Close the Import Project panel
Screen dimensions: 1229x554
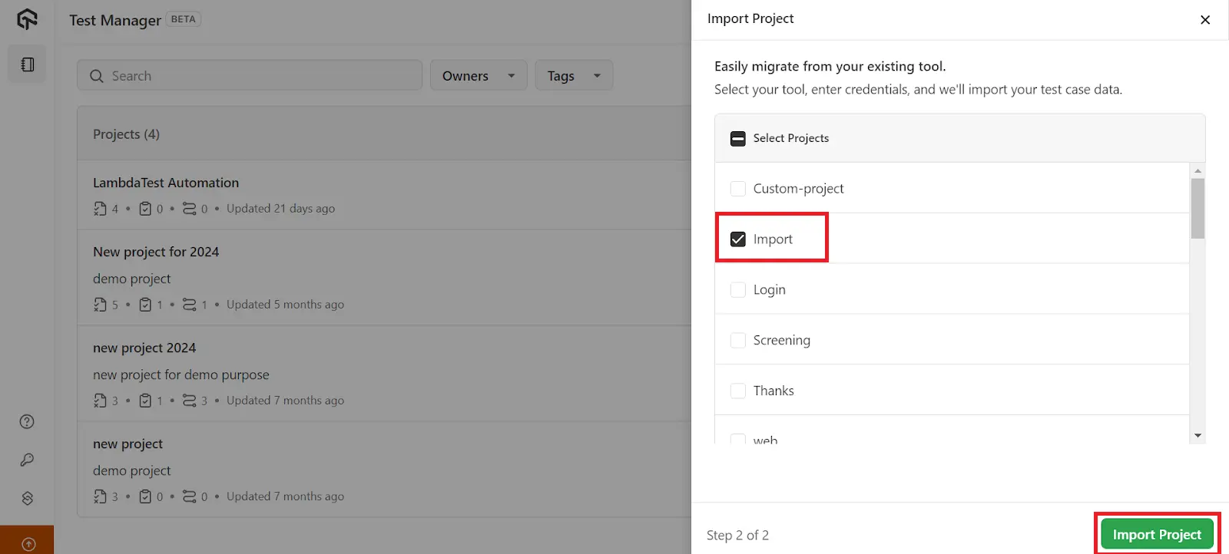point(1204,20)
